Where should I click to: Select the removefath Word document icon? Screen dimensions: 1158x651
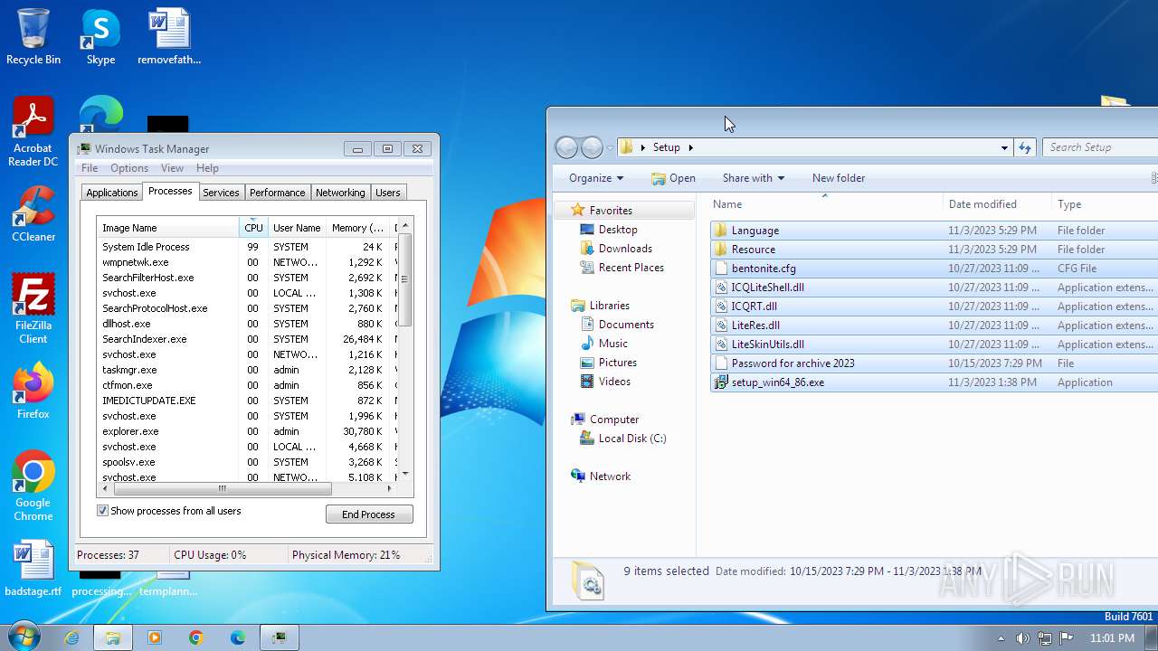(x=169, y=37)
